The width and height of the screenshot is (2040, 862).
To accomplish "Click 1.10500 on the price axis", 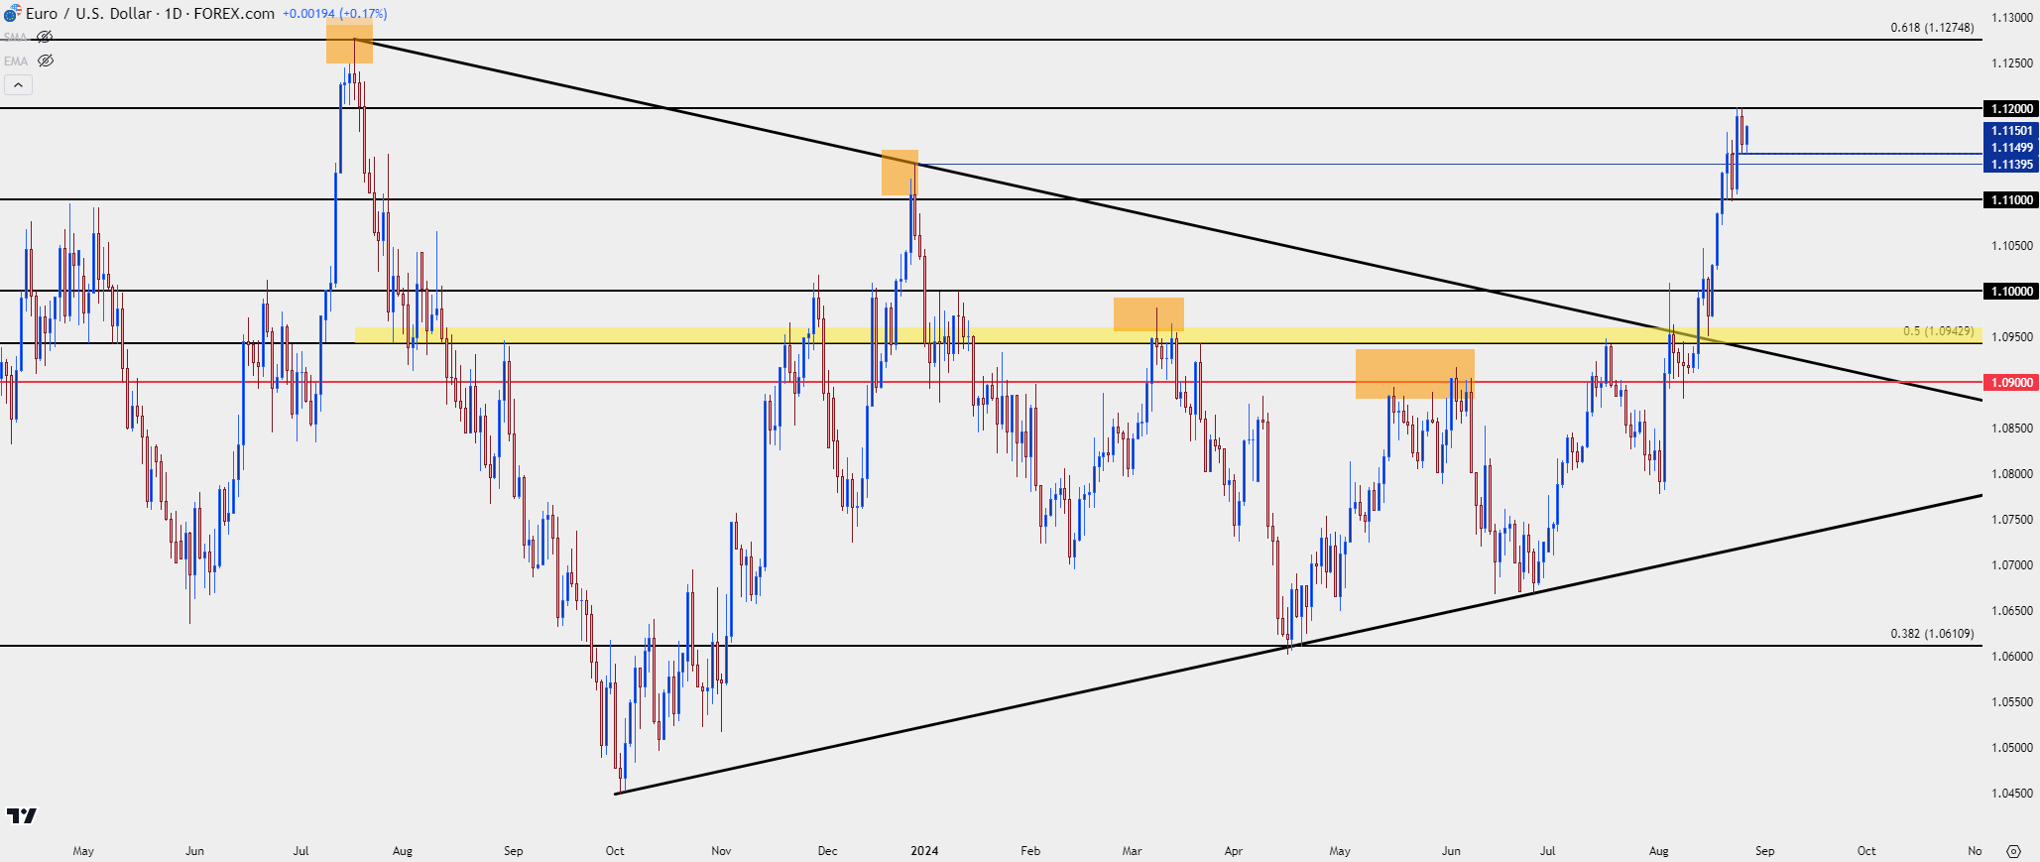I will (x=2012, y=245).
